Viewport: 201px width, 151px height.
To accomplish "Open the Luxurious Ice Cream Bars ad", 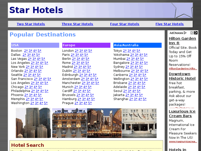I will 182,114.
